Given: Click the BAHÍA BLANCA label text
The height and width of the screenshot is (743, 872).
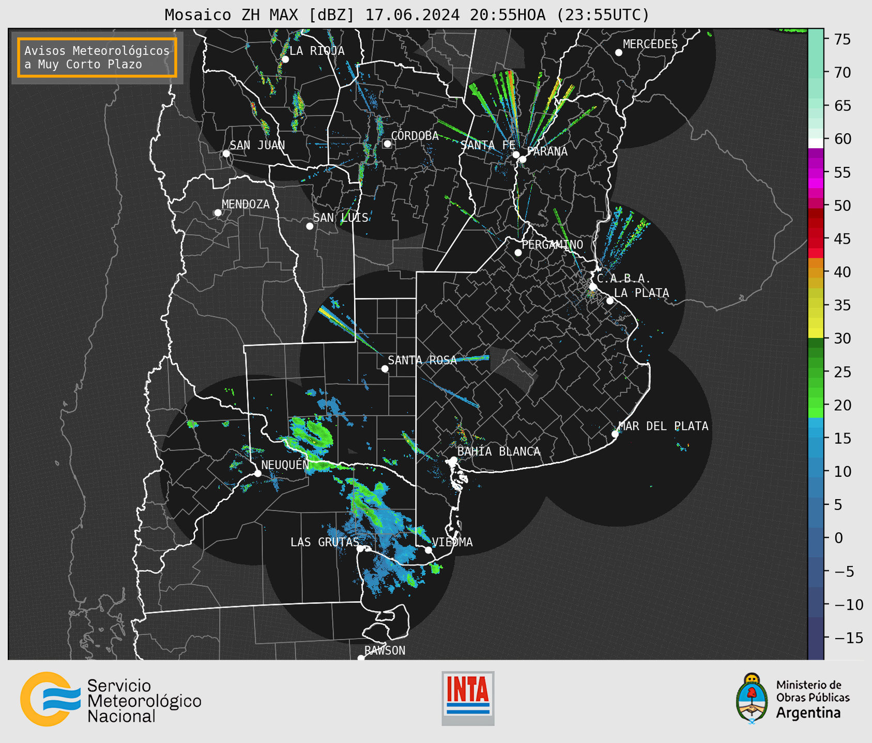Looking at the screenshot, I should click(x=499, y=452).
